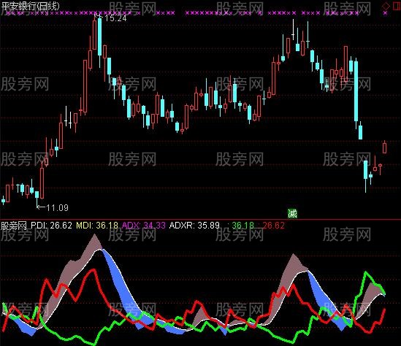Click the red diamond icon at top right
The image size is (401, 346).
pos(386,6)
